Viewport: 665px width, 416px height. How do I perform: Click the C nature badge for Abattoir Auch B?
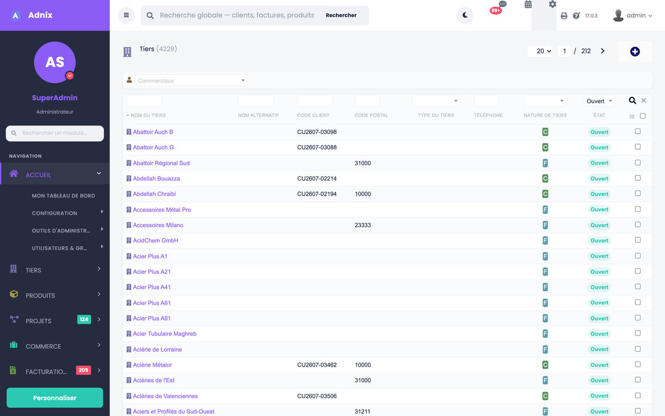(x=545, y=132)
